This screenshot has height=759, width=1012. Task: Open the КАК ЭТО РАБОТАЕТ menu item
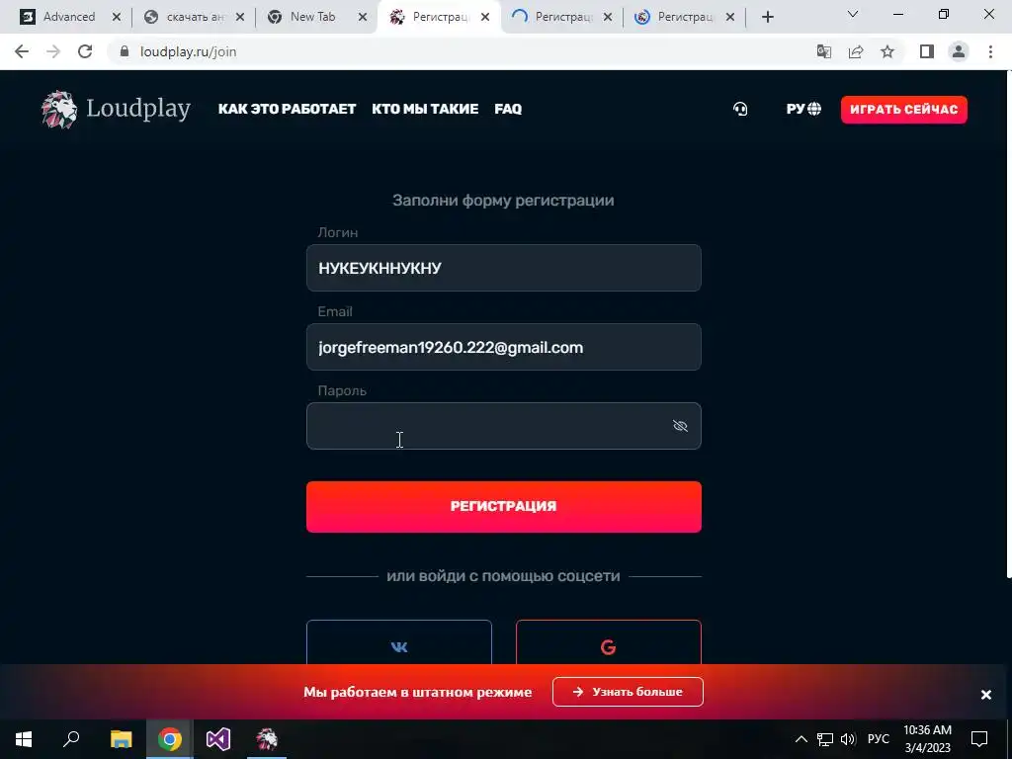[288, 109]
